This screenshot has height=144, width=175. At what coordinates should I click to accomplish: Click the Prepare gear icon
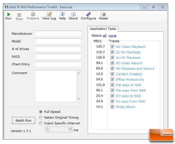pos(33,14)
